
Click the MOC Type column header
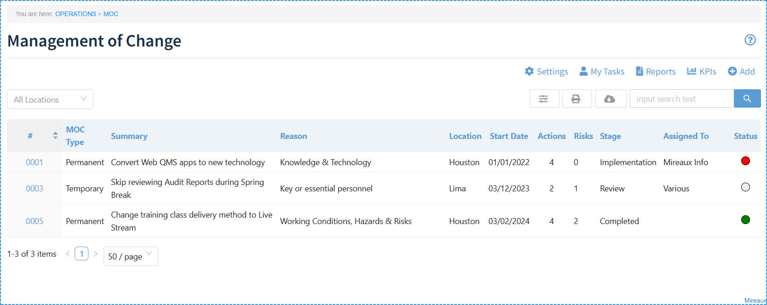[x=75, y=136]
